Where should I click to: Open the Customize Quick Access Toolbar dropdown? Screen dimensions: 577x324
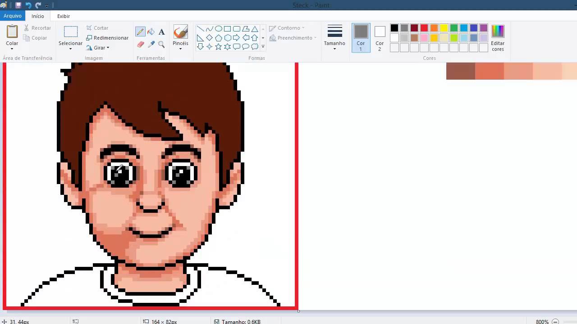coord(46,6)
